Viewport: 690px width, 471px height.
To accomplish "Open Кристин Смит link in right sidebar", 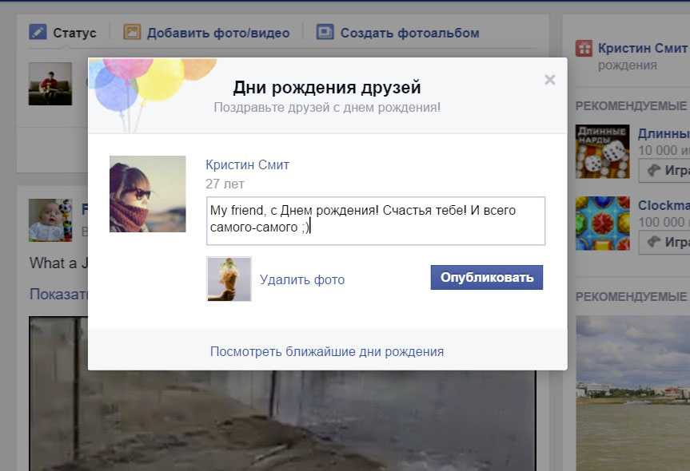I will (642, 48).
